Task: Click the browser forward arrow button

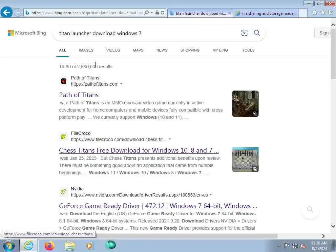Action: [18, 12]
